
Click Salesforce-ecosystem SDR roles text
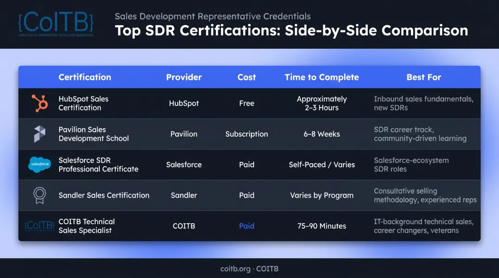(x=411, y=165)
